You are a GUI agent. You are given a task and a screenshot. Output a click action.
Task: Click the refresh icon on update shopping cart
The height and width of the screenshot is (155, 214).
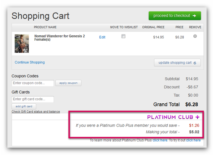[195, 63]
